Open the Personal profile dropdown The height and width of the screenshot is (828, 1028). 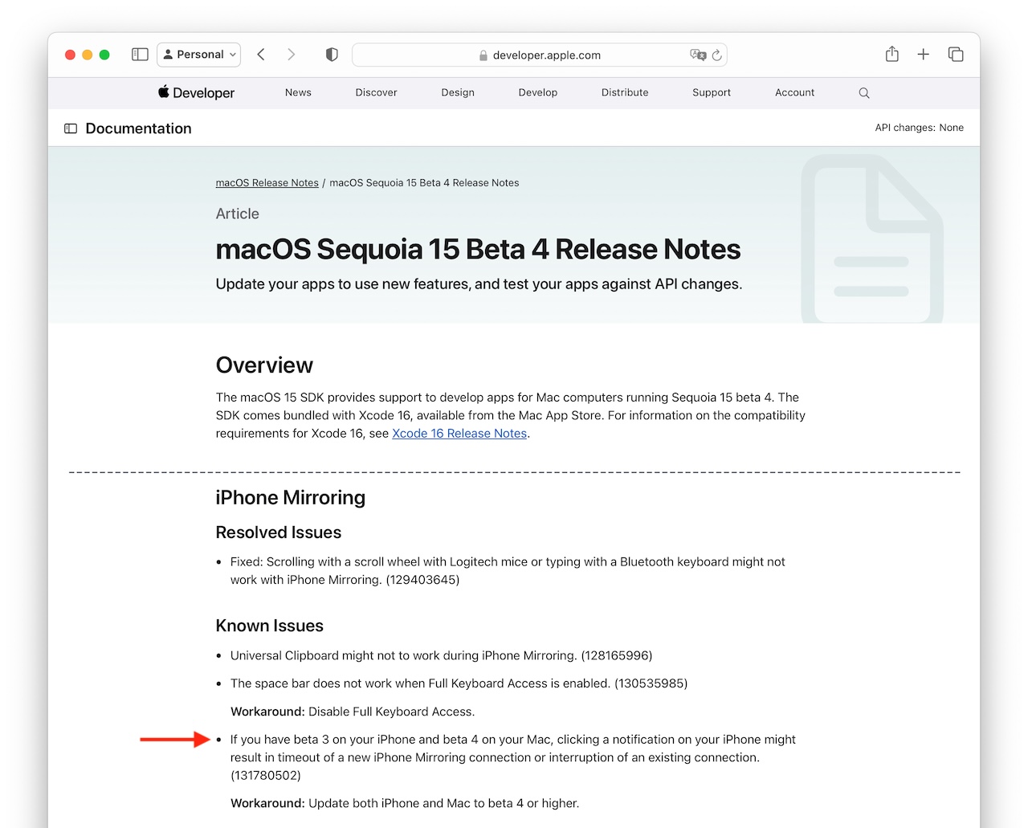coord(199,55)
